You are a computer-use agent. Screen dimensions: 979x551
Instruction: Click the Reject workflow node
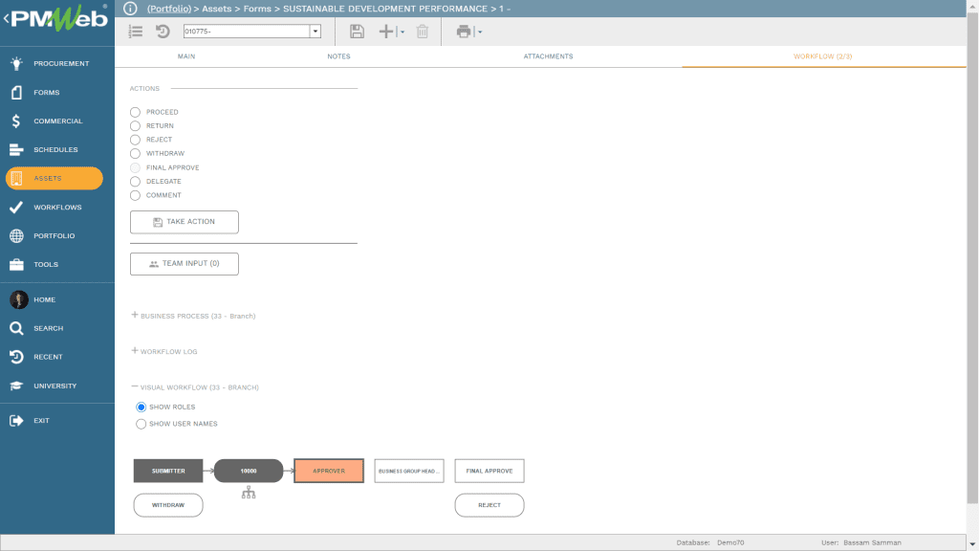pyautogui.click(x=489, y=505)
